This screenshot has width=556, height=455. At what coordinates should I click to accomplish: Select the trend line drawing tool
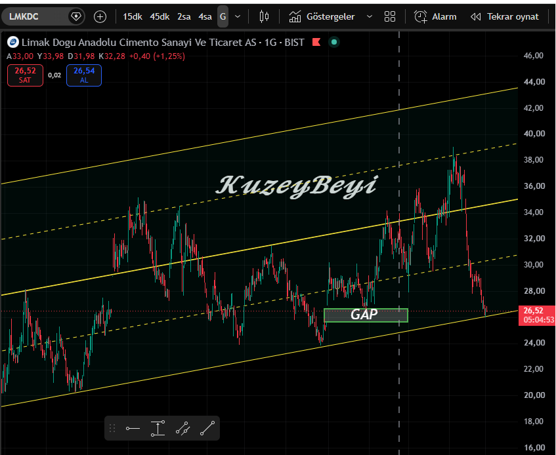point(207,428)
